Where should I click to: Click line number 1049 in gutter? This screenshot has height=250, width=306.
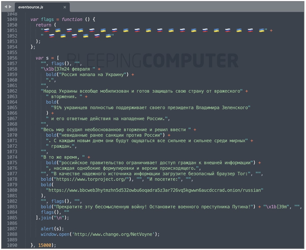coord(12,19)
